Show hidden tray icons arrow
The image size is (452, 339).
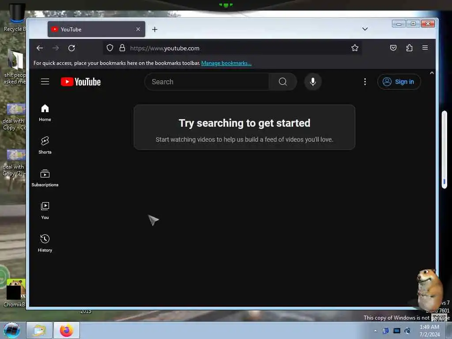click(x=375, y=331)
